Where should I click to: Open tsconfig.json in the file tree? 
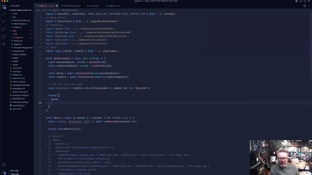click(19, 105)
